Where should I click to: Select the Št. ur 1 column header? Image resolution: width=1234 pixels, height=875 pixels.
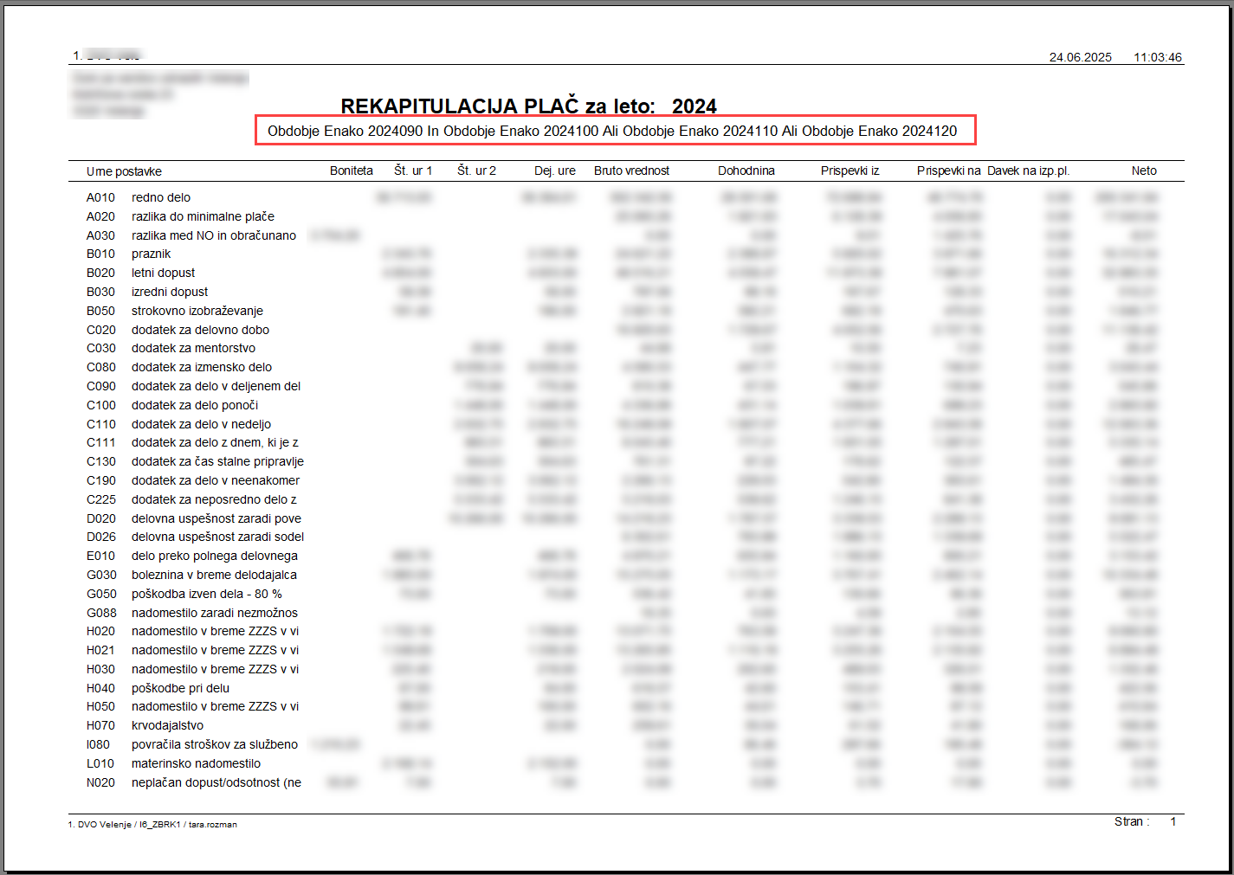point(413,170)
